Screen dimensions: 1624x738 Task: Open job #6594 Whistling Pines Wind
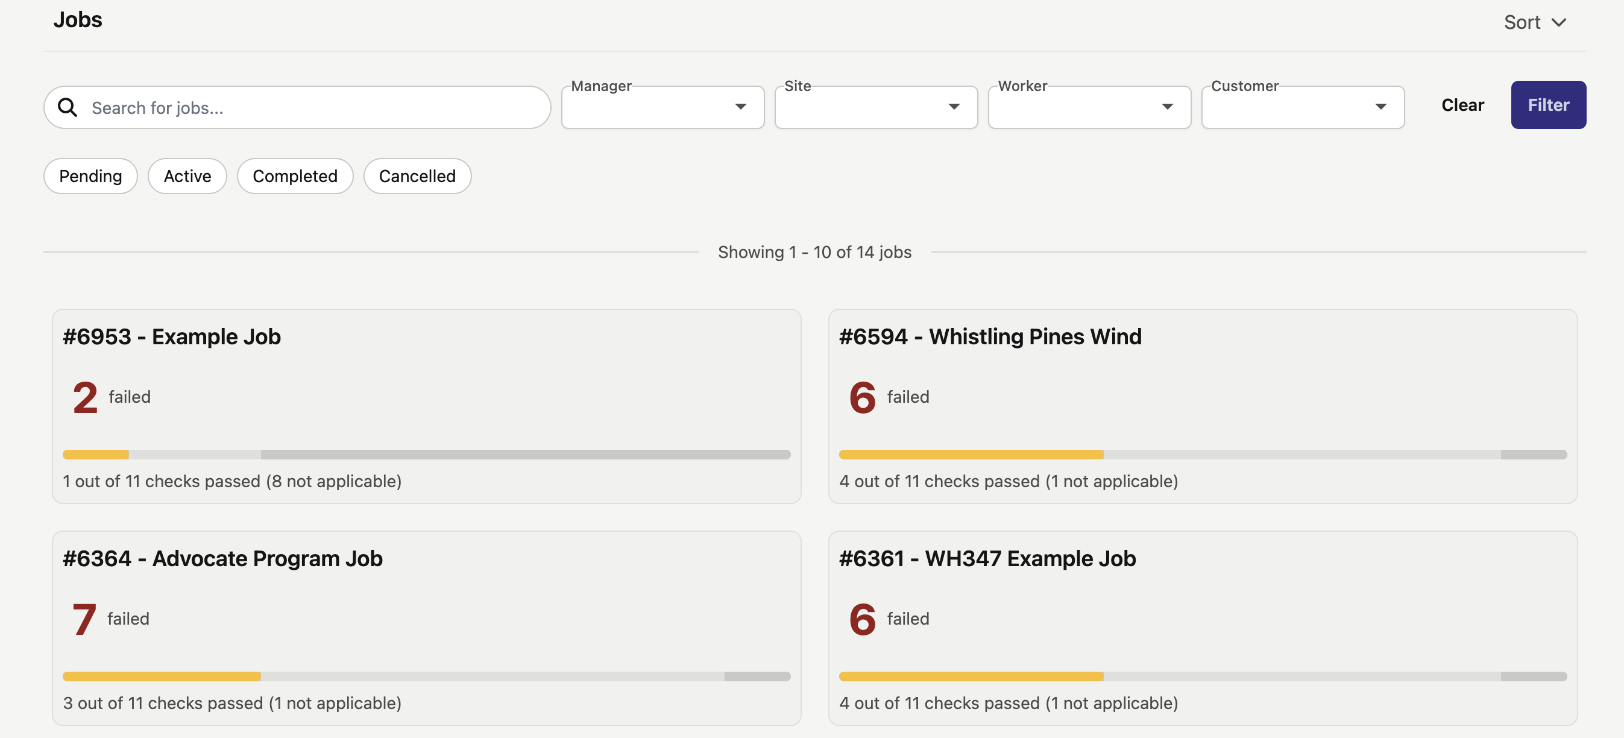pos(990,337)
